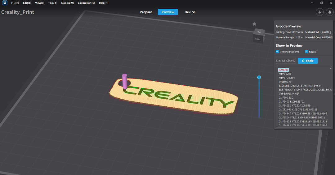Click the Creality Print logo icon
This screenshot has width=335, height=175.
pyautogui.click(x=5, y=3)
